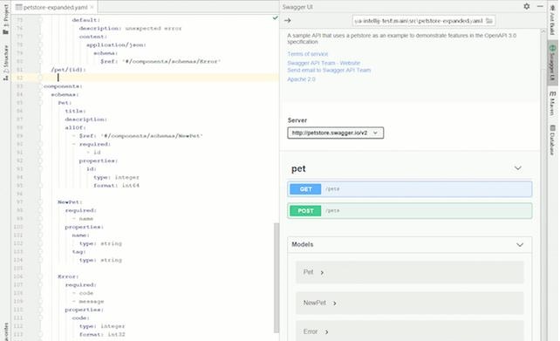The height and width of the screenshot is (341, 560).
Task: Open the Structure tool window
Action: (x=6, y=63)
